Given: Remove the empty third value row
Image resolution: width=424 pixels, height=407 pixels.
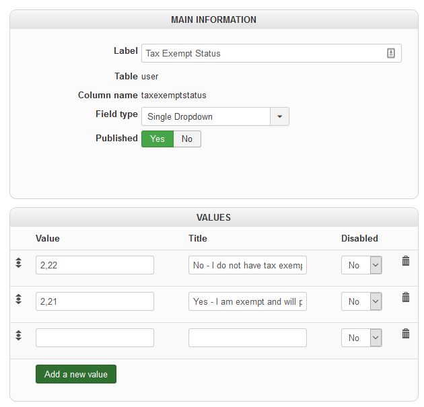Looking at the screenshot, I should click(x=406, y=334).
